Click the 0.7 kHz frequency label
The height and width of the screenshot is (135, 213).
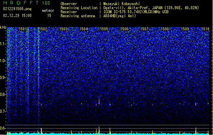pos(3,111)
